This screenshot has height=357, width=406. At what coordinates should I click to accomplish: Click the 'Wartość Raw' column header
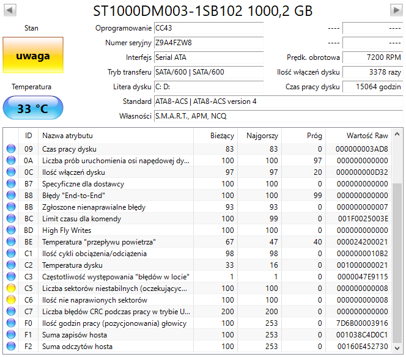[360, 136]
